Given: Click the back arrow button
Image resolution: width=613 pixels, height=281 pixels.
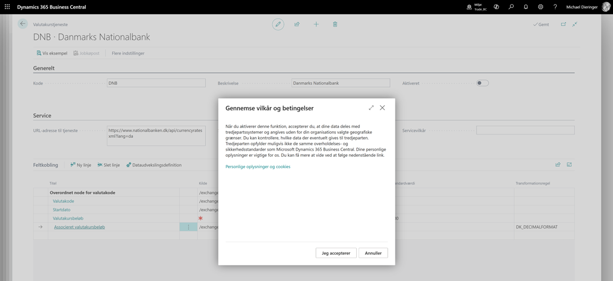Looking at the screenshot, I should pyautogui.click(x=22, y=24).
